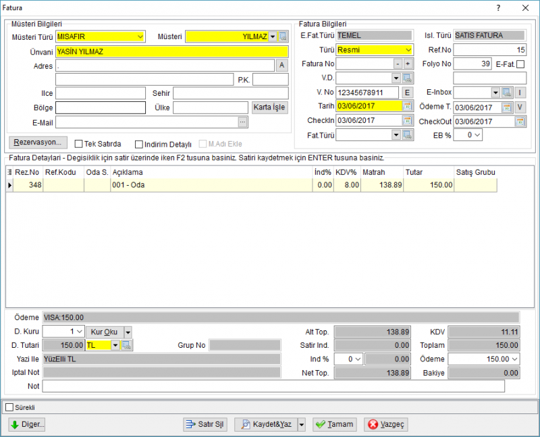
Task: Click the Ilce input field
Action: coord(101,93)
